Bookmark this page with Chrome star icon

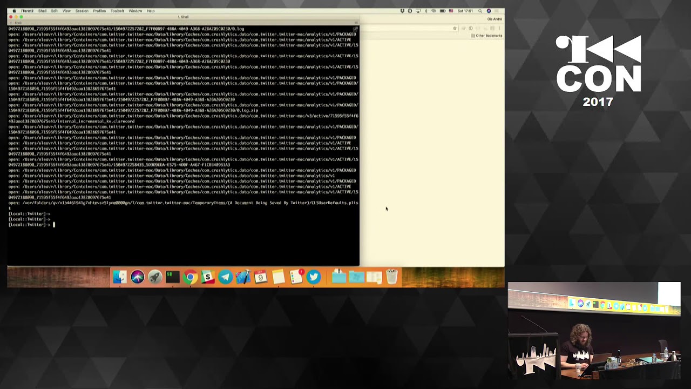pyautogui.click(x=455, y=28)
